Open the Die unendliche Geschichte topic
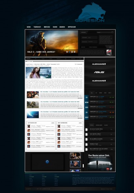The width and height of the screenshot is (134, 193). [x=96, y=139]
